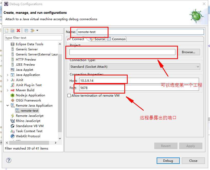Click the Duplicate launch configuration icon

[13, 31]
